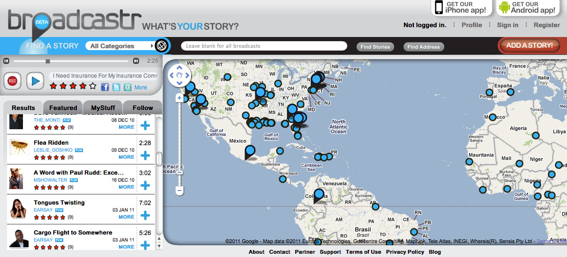
Task: Share story via email @ icon
Action: pos(127,87)
